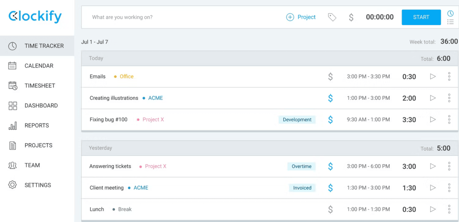Click the tag icon in the timer bar
This screenshot has width=459, height=222.
pos(332,17)
